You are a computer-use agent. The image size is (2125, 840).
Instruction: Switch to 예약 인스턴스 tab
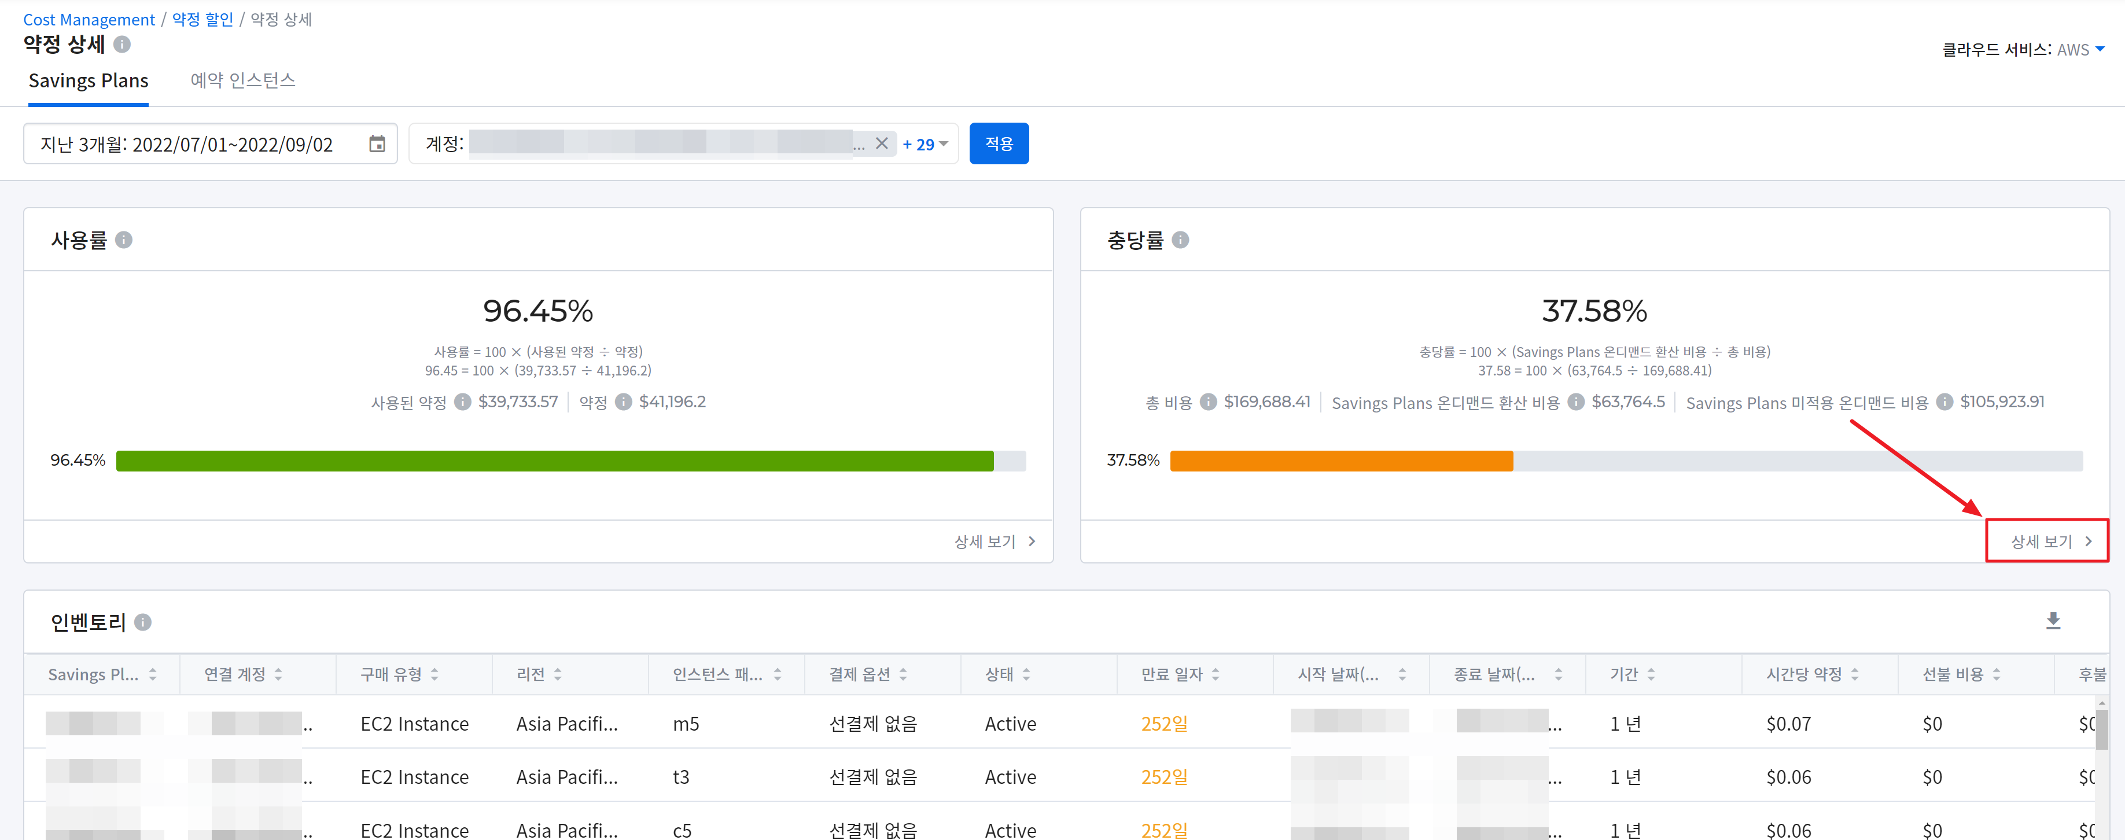point(242,81)
